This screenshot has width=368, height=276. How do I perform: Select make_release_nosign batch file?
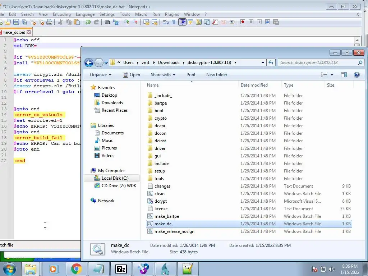[174, 231]
